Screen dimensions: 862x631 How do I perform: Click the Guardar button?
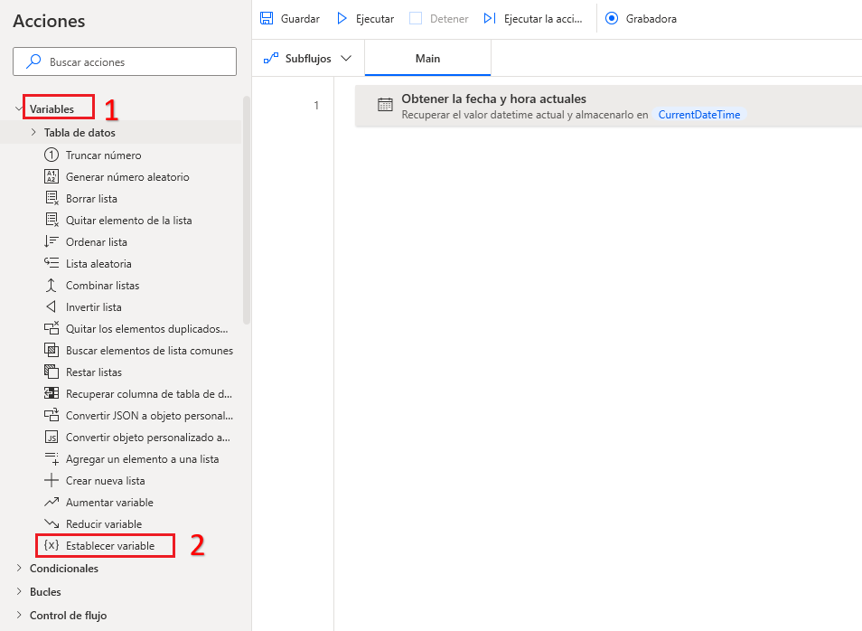288,18
